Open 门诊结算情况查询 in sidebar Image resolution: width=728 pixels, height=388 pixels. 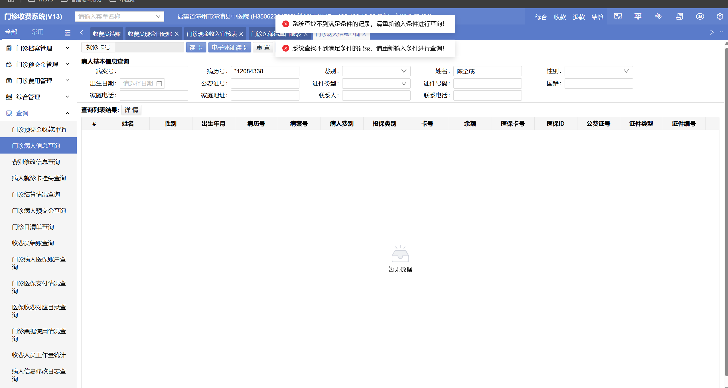pos(36,194)
